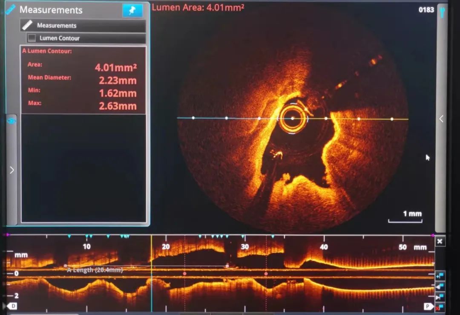Enable the Lumen Contour checkbox
460x315 pixels.
(x=32, y=38)
